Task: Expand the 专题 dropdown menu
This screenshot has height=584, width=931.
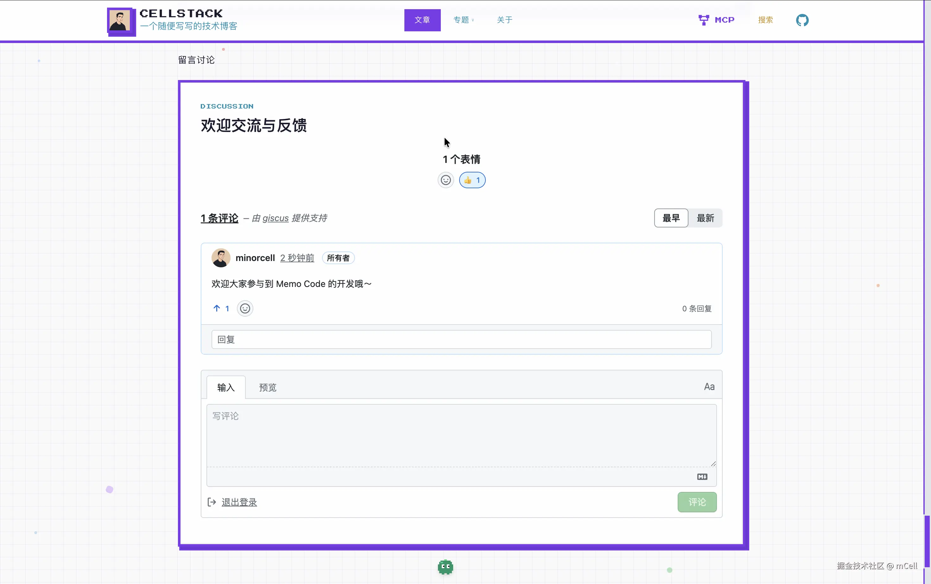Action: [463, 20]
